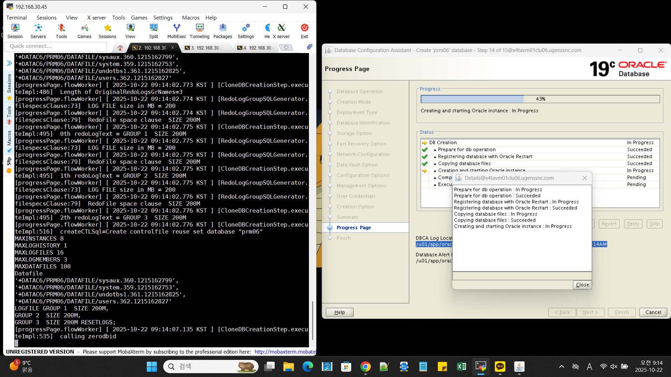Click into the Quick connect field
Image resolution: width=671 pixels, height=377 pixels.
click(56, 46)
